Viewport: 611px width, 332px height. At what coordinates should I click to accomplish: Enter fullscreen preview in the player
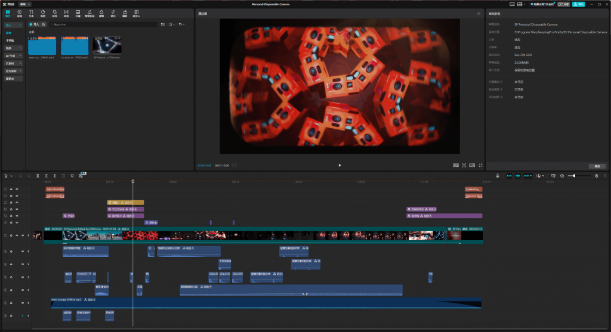[x=480, y=165]
